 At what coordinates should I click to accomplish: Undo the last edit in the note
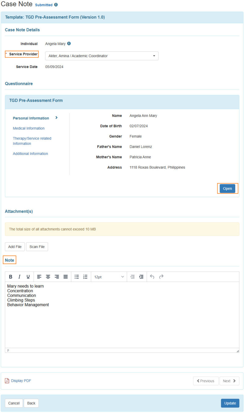tap(152, 276)
